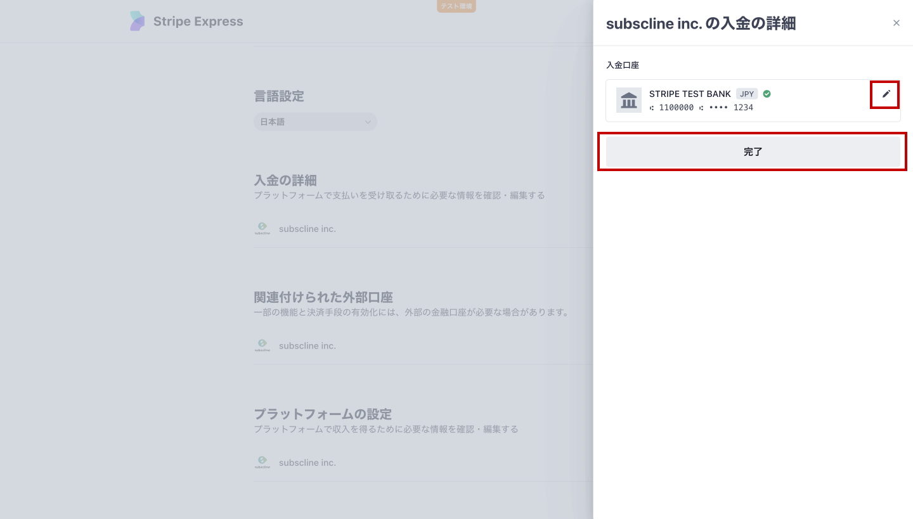Screen dimensions: 913x519
Task: Close the payout details panel
Action: click(896, 23)
